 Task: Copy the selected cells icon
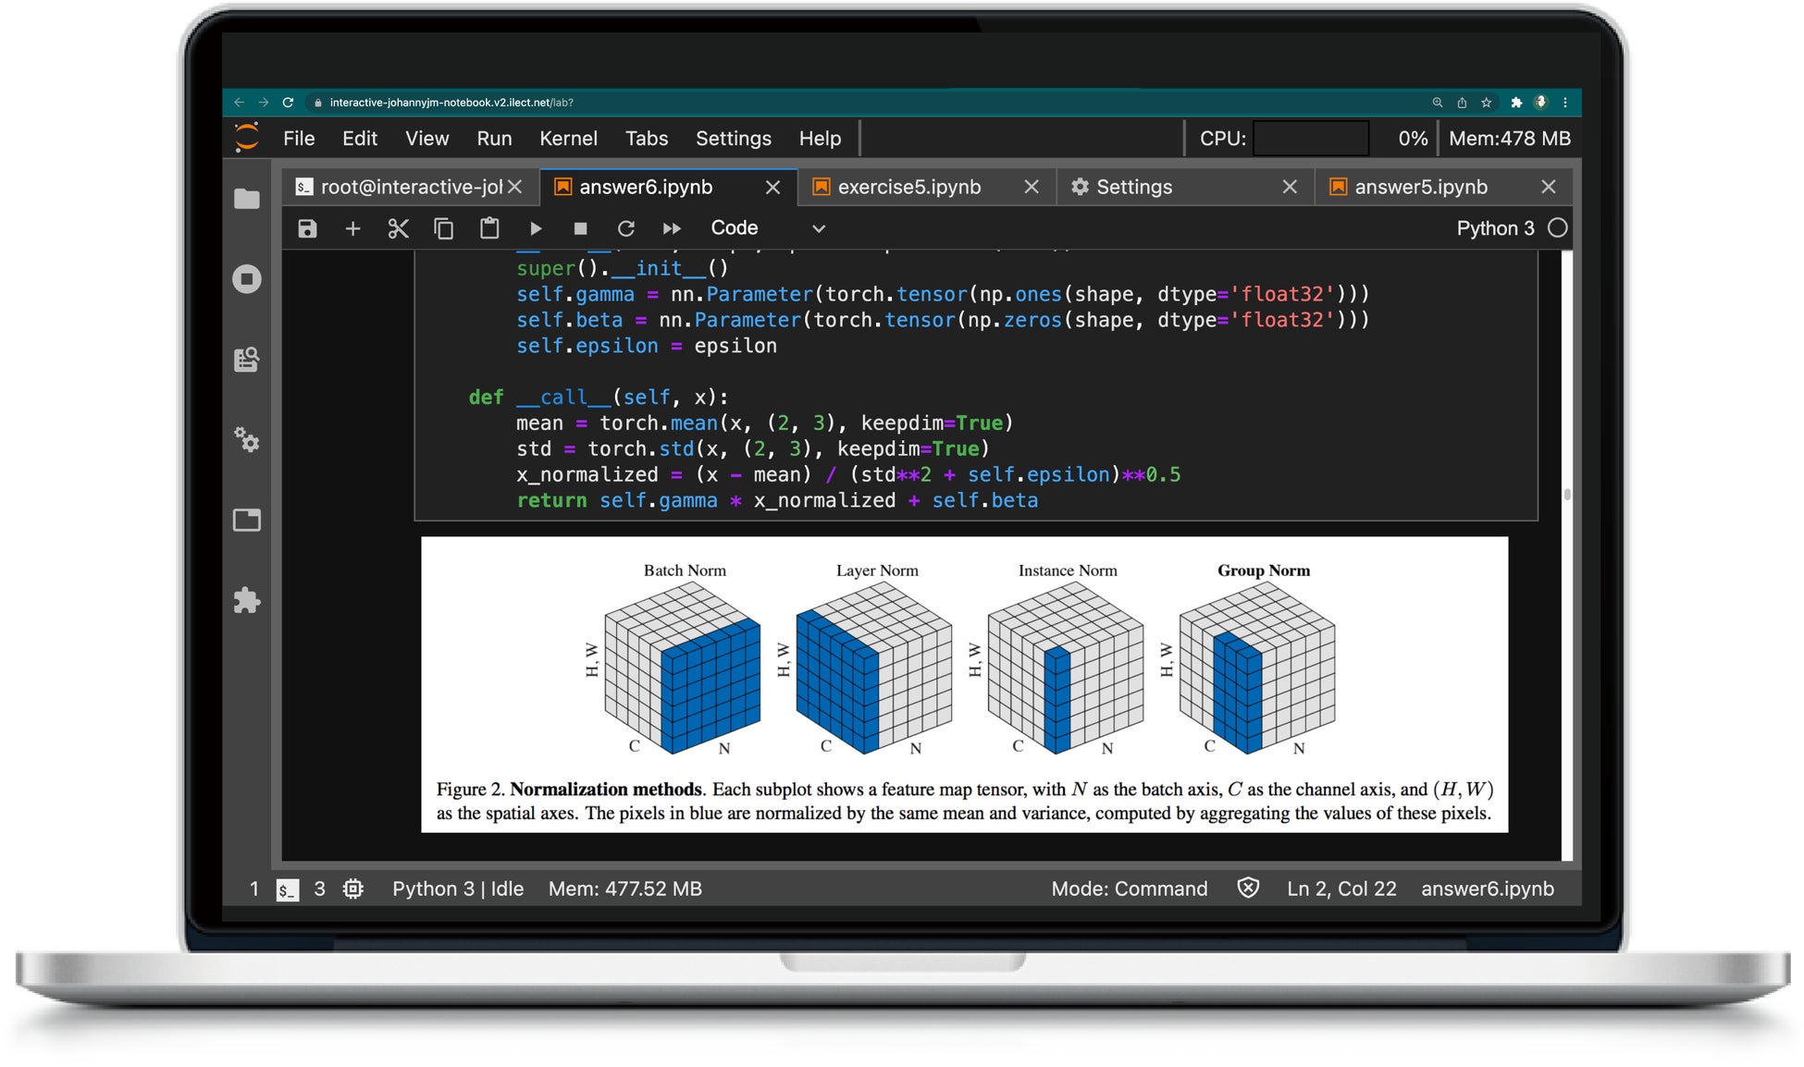(444, 228)
